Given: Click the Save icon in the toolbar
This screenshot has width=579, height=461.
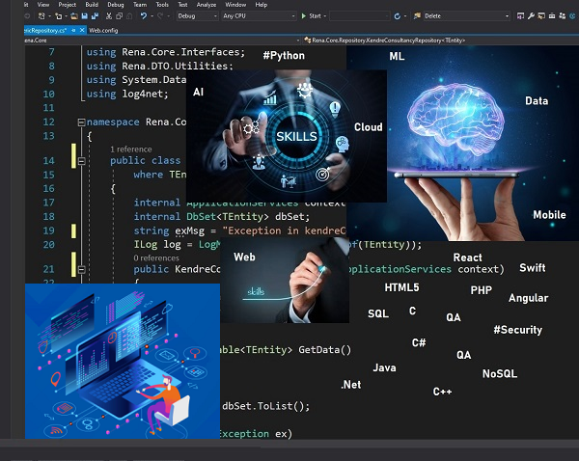Looking at the screenshot, I should [x=85, y=16].
